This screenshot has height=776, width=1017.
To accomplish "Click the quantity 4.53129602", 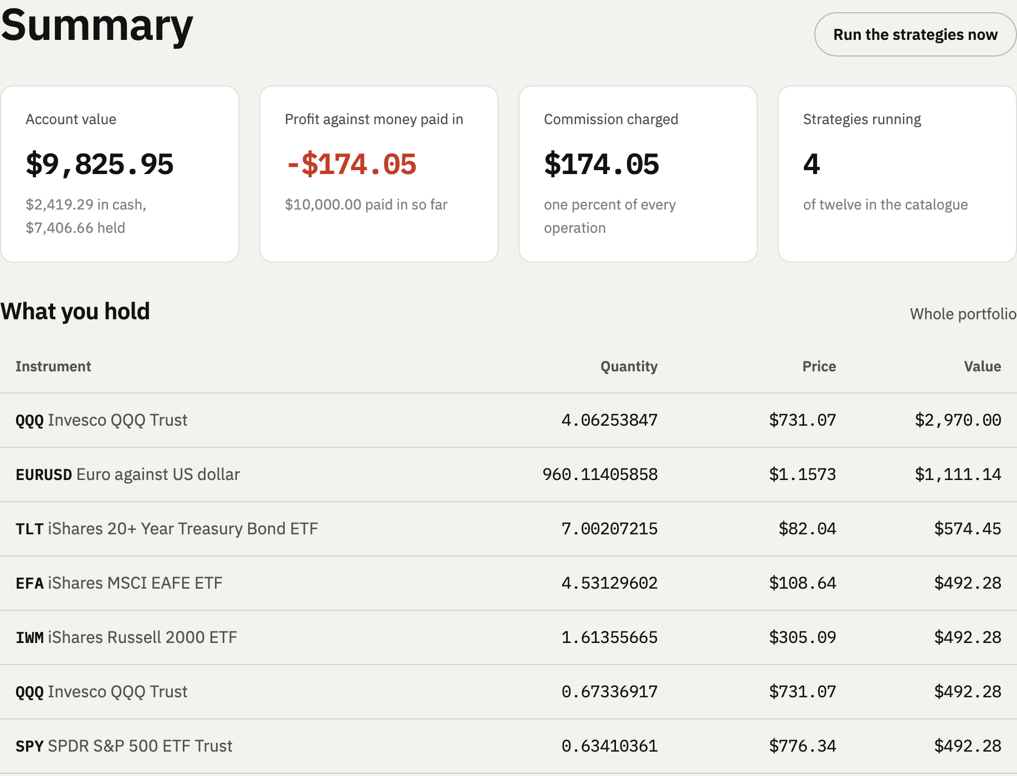I will coord(609,583).
